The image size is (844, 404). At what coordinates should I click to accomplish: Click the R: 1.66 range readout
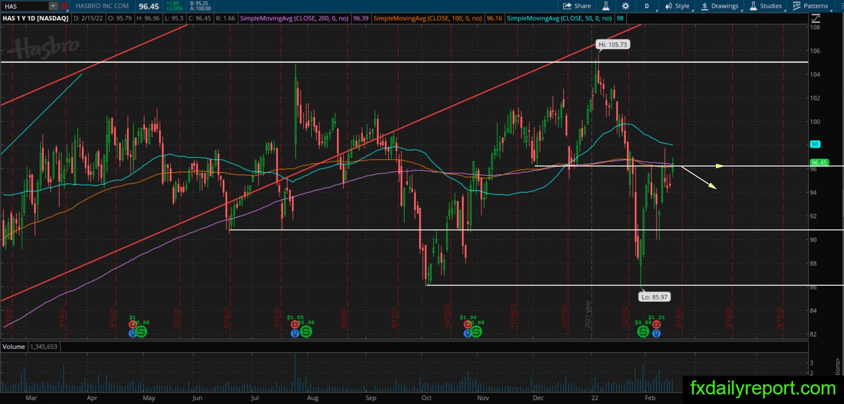(226, 18)
